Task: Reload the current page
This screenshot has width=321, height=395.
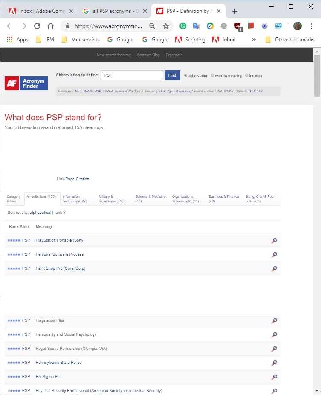Action: pos(37,26)
